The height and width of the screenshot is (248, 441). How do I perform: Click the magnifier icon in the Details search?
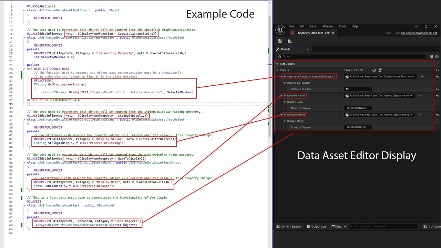coord(280,56)
